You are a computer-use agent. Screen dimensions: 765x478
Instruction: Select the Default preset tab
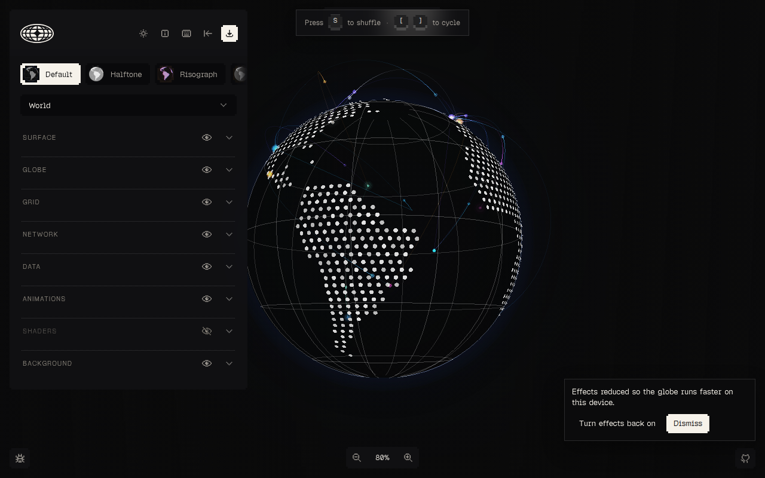(x=50, y=74)
